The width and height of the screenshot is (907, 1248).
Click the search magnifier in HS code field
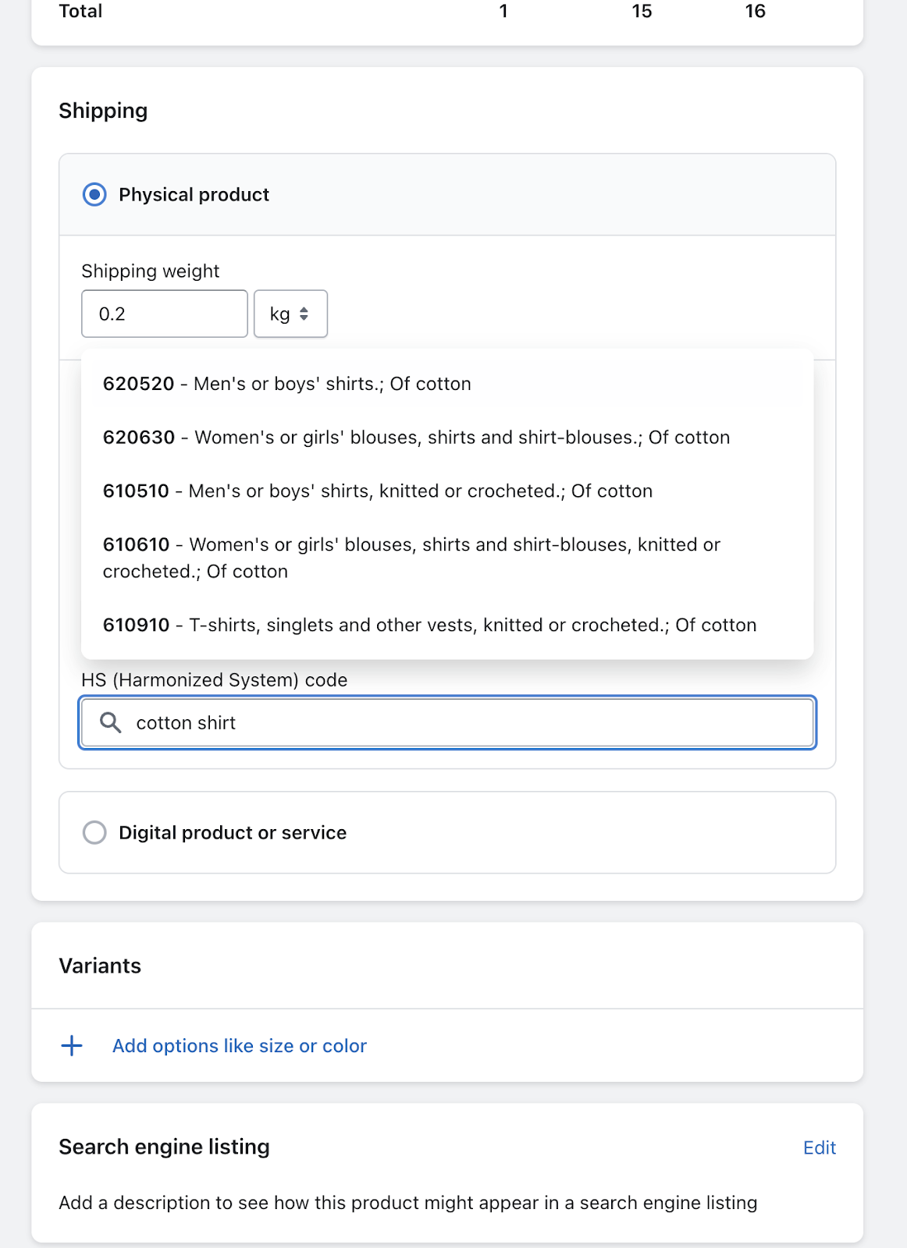111,723
